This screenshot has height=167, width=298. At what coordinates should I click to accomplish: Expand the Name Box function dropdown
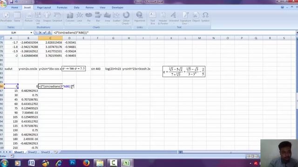31,33
